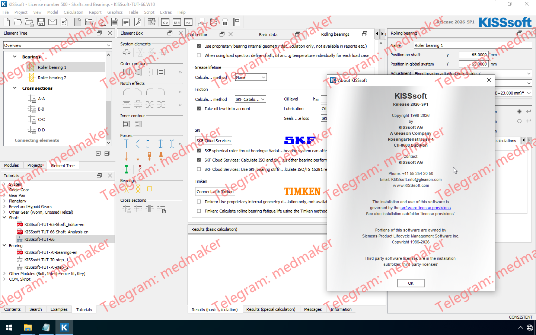Image resolution: width=536 pixels, height=335 pixels.
Task: Expand the Single Gear tutorials group
Action: [4, 190]
